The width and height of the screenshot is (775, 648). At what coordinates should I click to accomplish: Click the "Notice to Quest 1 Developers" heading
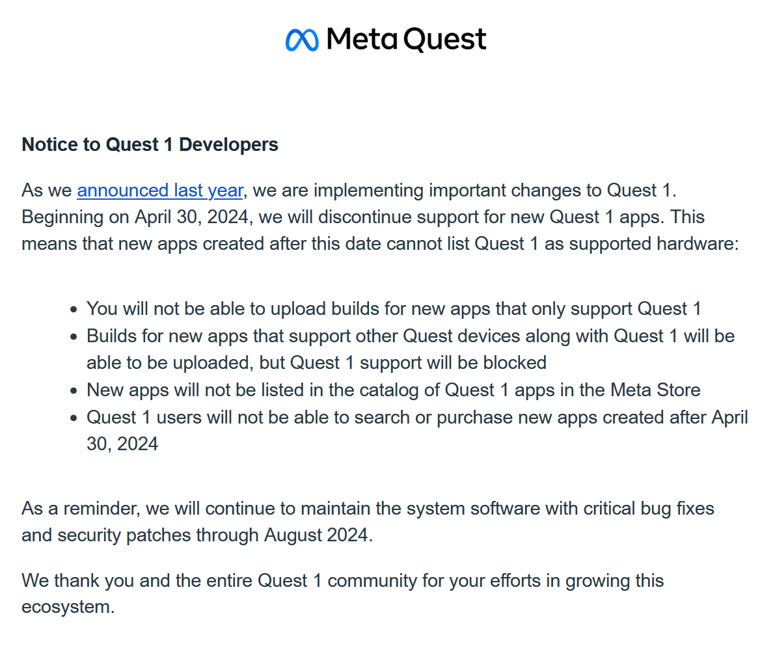[150, 144]
